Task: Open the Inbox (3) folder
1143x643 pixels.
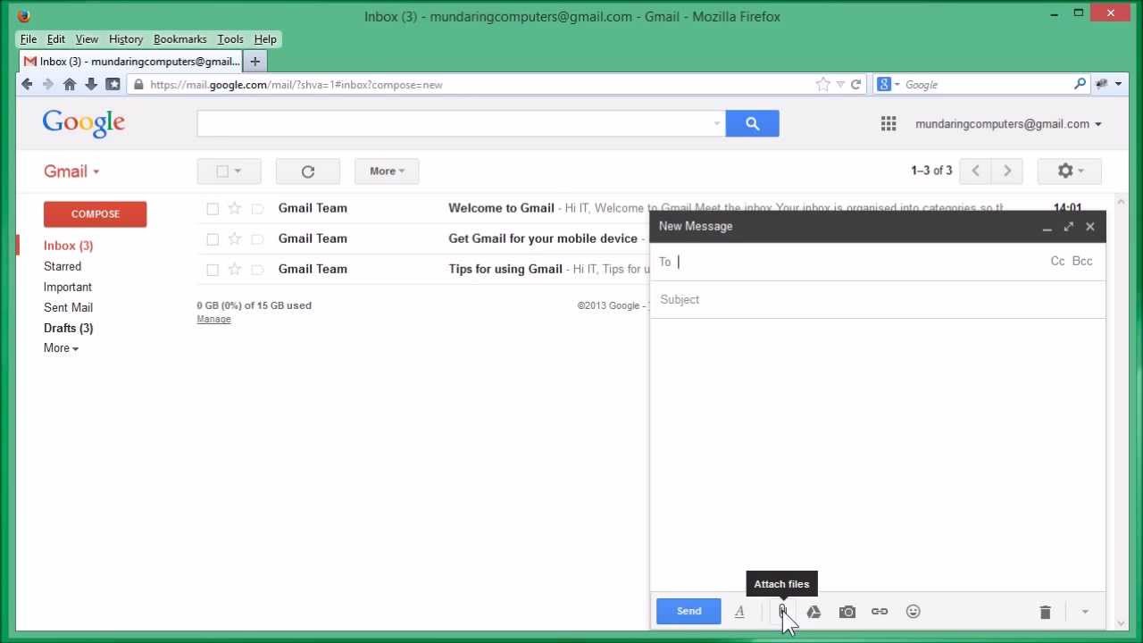Action: pyautogui.click(x=69, y=246)
